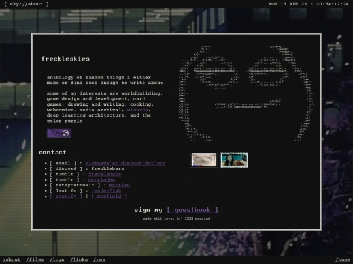This screenshot has height=264, width=353.
Task: Open the [ spotify ] link
Action: tap(66, 196)
